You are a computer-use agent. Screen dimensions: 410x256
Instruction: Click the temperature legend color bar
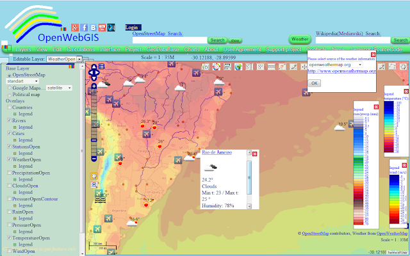point(389,127)
